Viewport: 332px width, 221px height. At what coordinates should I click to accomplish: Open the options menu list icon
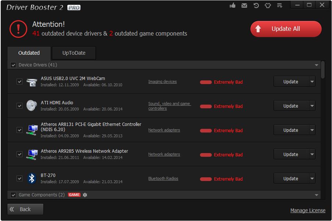coord(279,5)
